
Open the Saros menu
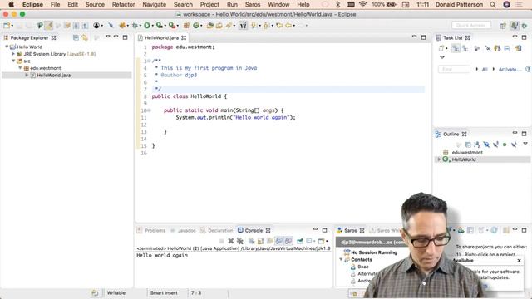pyautogui.click(x=253, y=5)
